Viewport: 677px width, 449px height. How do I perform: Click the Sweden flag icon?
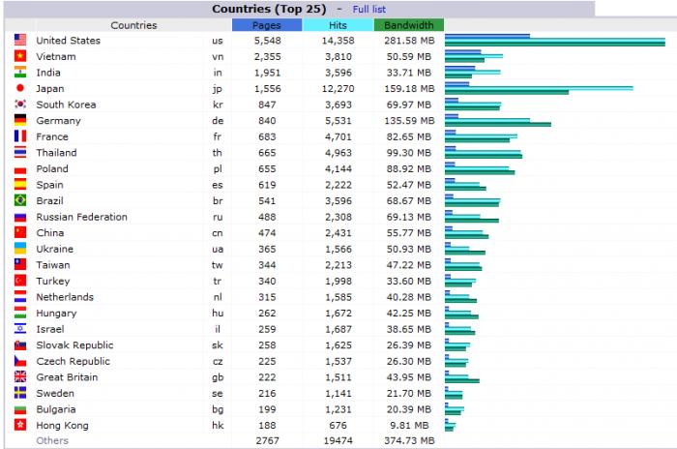pos(20,392)
